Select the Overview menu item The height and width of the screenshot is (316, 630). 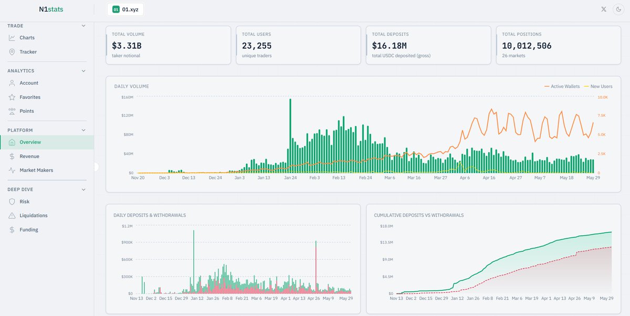point(47,142)
